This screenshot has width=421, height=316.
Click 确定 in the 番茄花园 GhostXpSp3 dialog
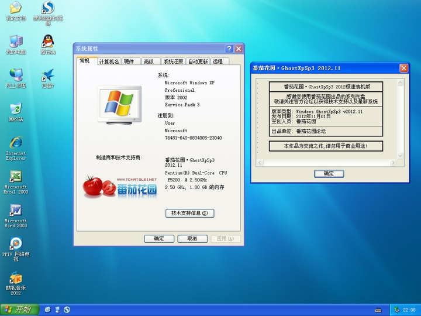pos(329,174)
